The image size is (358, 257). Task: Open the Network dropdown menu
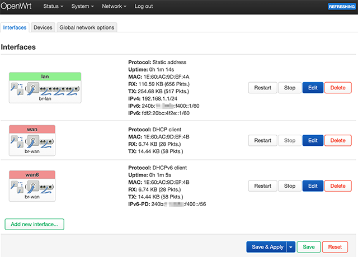115,7
